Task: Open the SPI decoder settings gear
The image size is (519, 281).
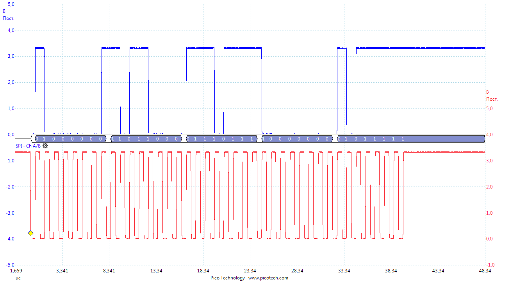Action: (45, 146)
